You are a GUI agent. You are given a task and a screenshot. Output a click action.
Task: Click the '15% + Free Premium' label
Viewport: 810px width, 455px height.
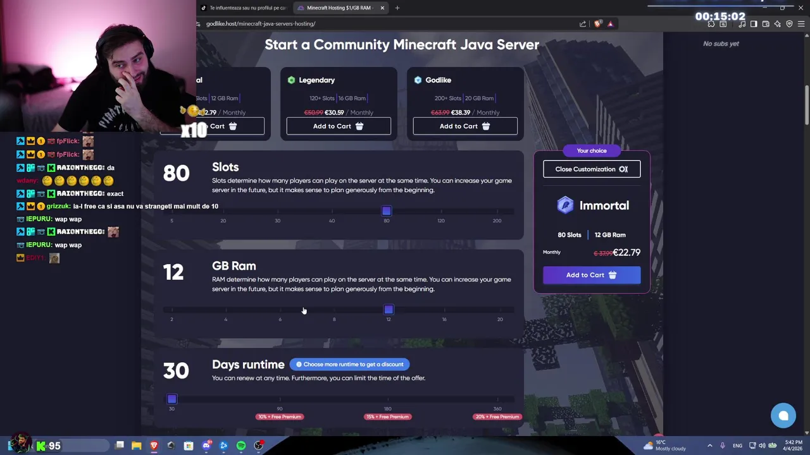387,417
